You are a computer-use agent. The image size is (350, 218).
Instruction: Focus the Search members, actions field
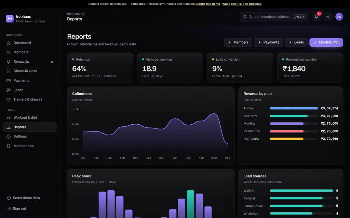point(274,17)
